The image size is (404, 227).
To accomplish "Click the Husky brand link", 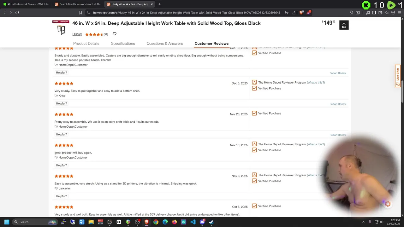I will pos(77,34).
